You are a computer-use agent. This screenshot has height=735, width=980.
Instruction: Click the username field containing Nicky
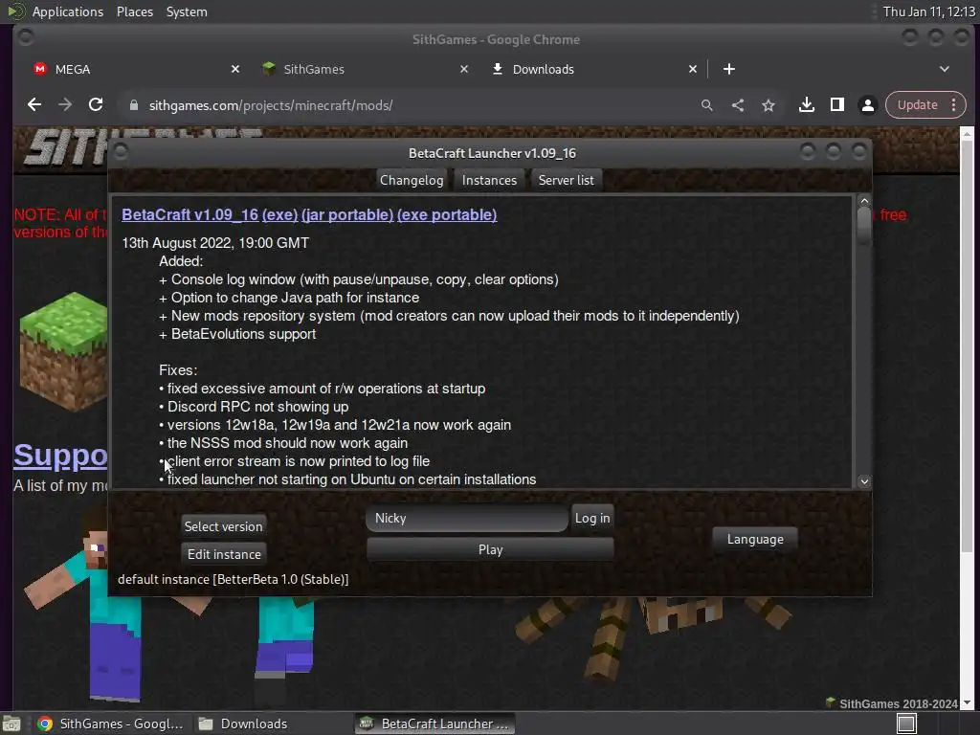pos(467,518)
